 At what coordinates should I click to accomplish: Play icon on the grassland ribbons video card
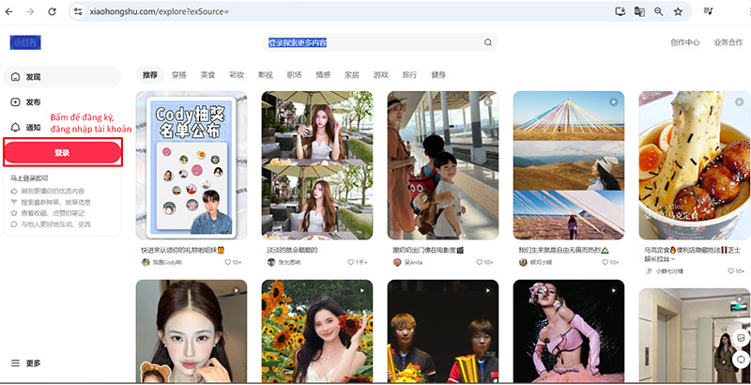614,102
